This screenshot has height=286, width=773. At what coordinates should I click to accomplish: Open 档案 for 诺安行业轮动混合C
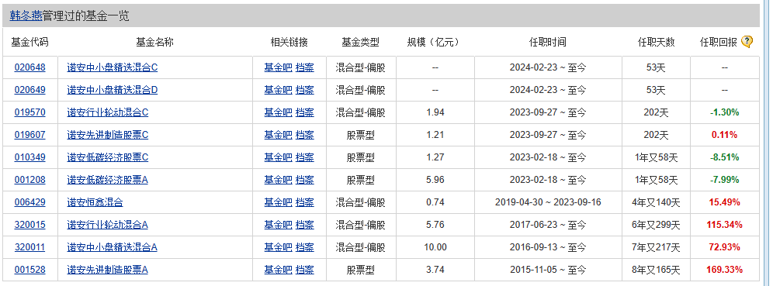pos(305,112)
